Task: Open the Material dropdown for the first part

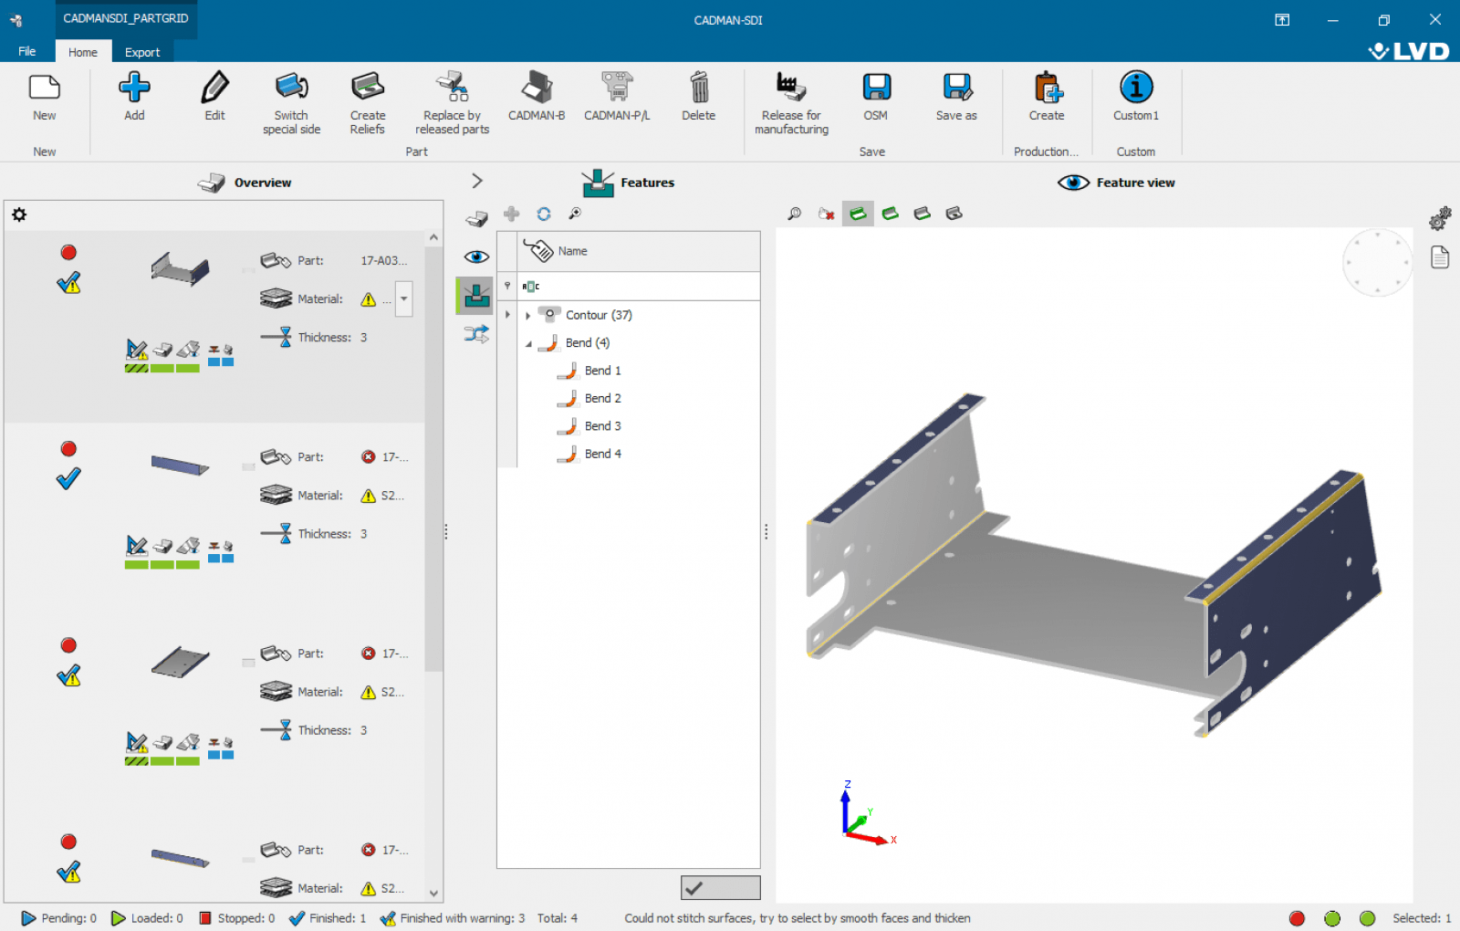Action: coord(404,298)
